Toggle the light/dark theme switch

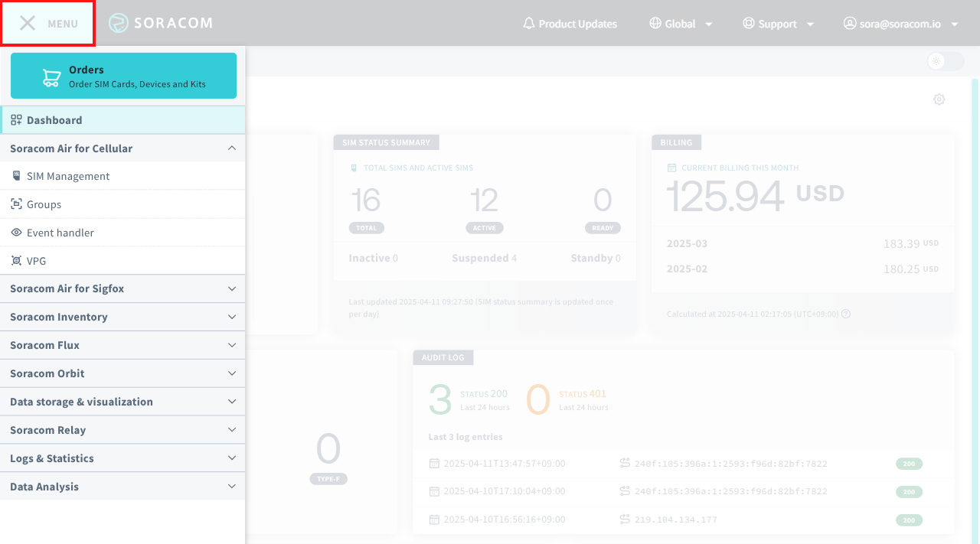pyautogui.click(x=945, y=61)
